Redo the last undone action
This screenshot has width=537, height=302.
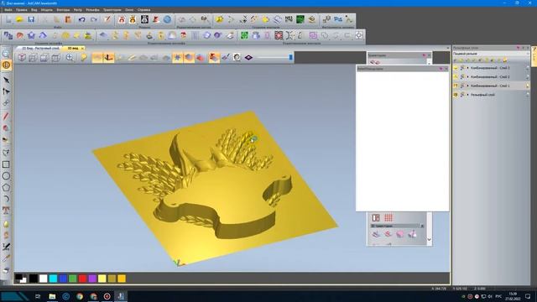(93, 19)
